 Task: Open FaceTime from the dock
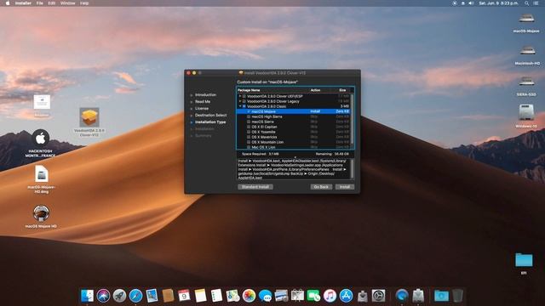[x=313, y=296]
